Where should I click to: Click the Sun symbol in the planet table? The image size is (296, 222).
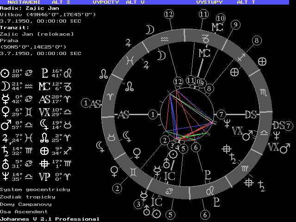click(x=5, y=73)
